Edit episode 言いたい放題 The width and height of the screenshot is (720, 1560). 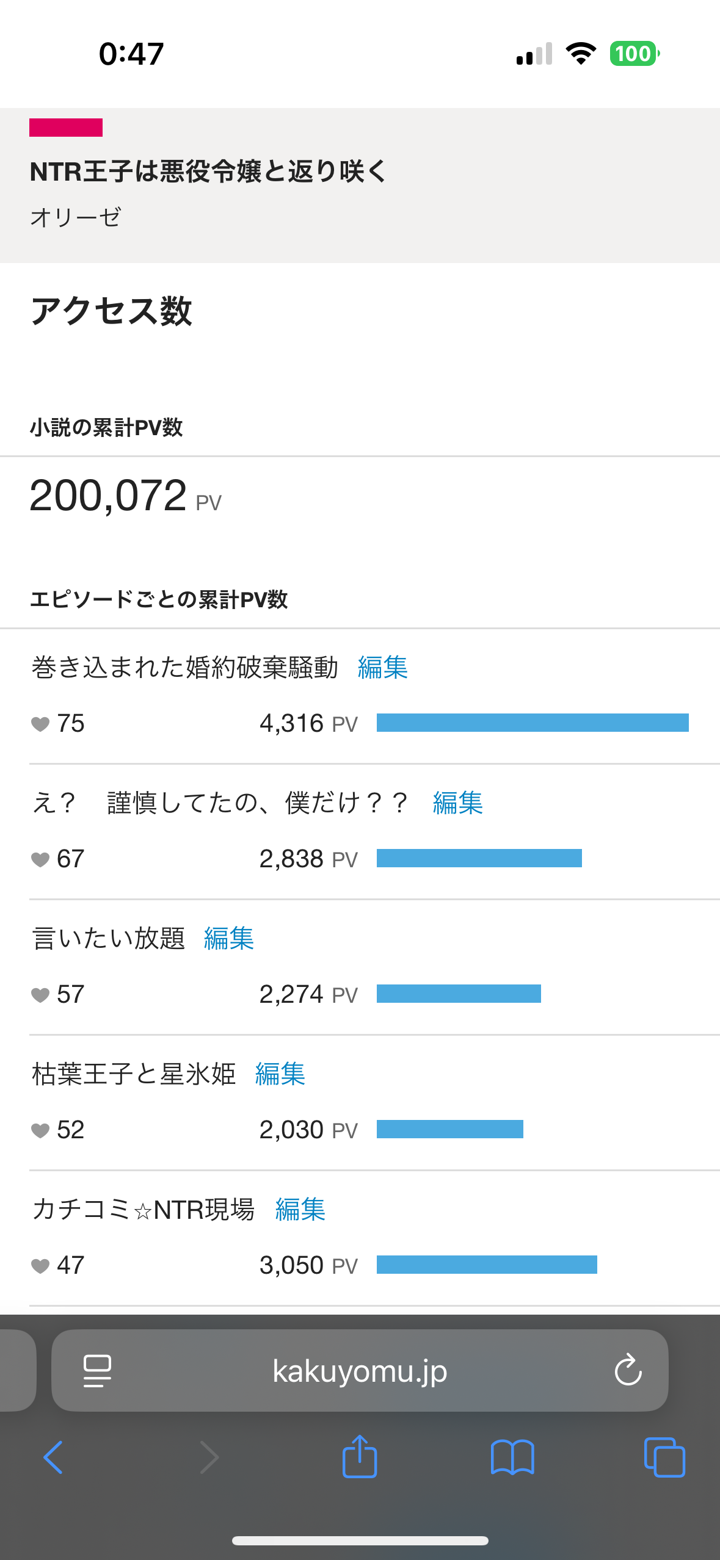pyautogui.click(x=229, y=938)
